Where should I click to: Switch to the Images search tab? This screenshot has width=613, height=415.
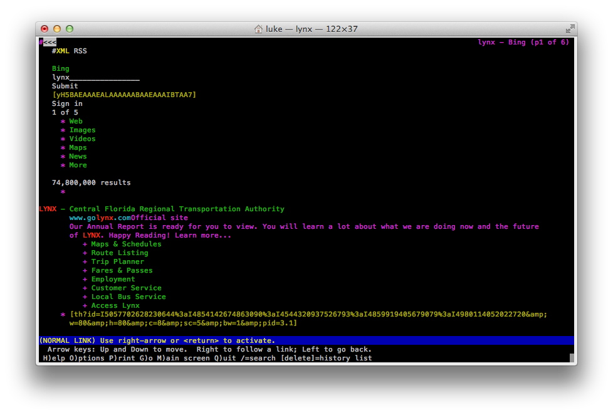pyautogui.click(x=82, y=130)
